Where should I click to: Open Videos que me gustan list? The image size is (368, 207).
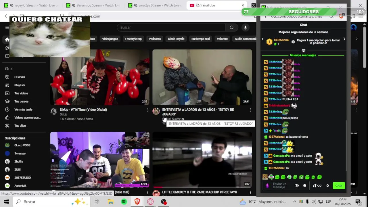[27, 118]
